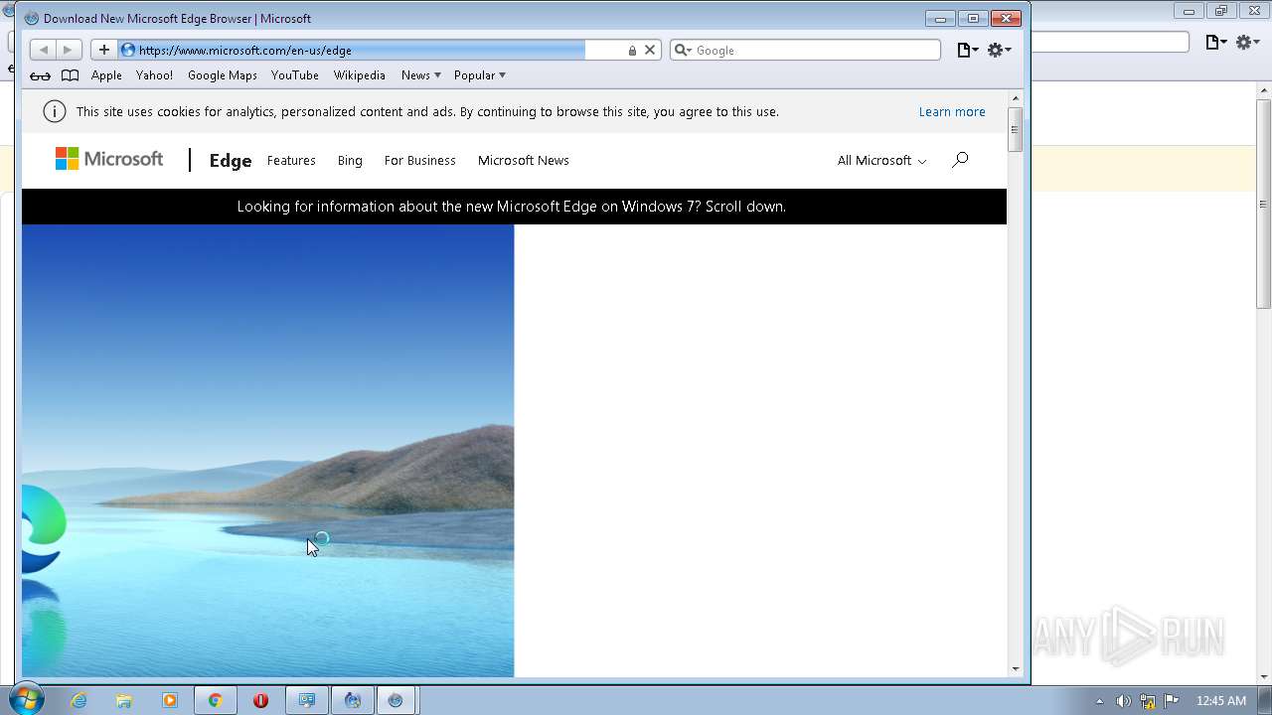This screenshot has height=715, width=1272.
Task: Click scroll up arrow of front window
Action: click(1015, 97)
